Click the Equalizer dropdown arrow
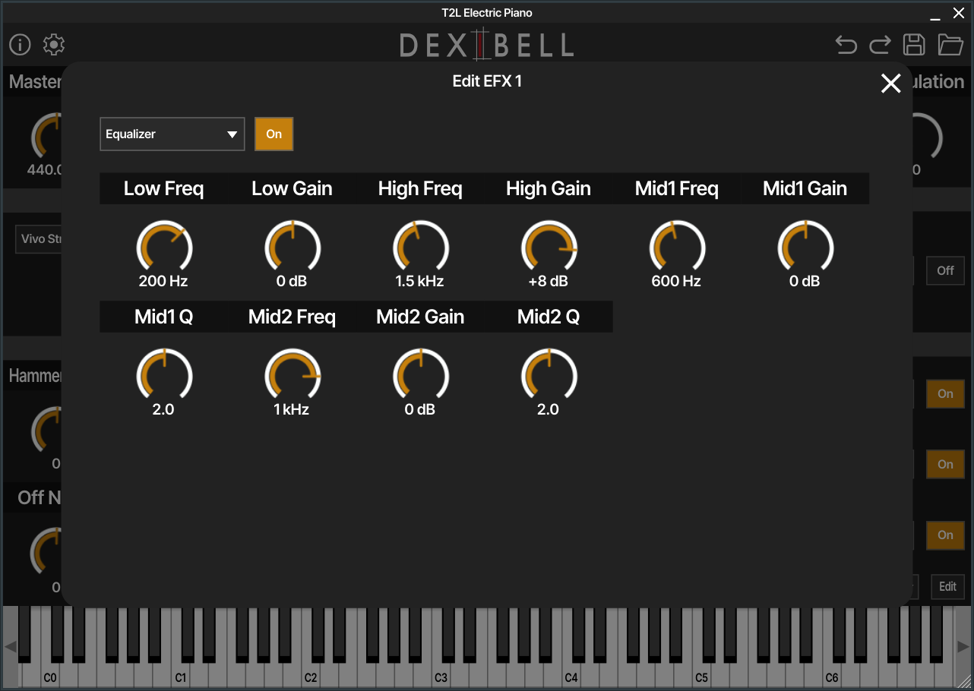This screenshot has height=691, width=974. (232, 135)
